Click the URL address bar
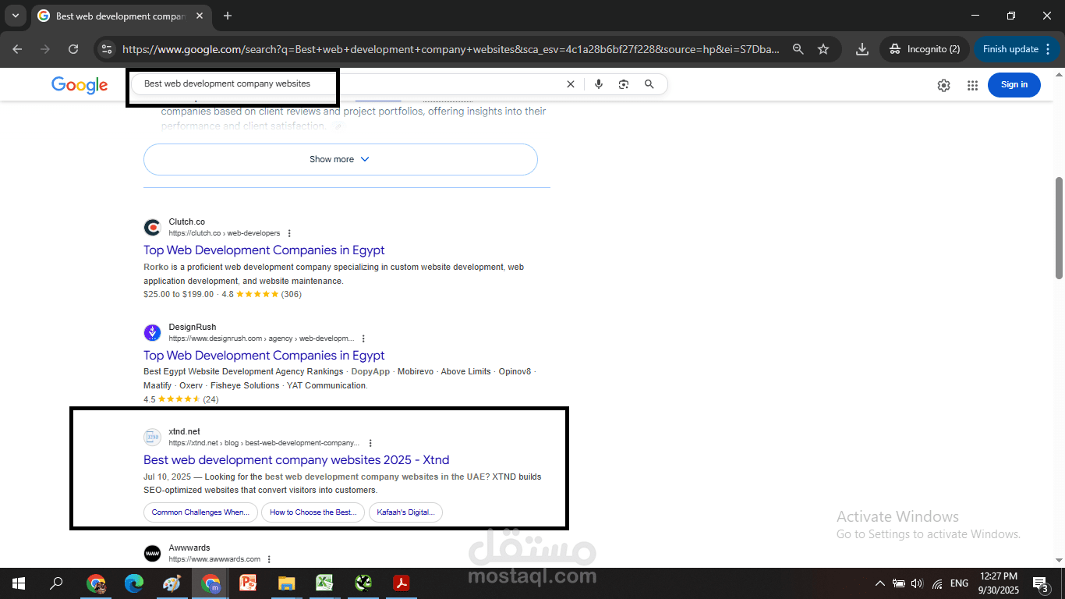1065x599 pixels. click(451, 49)
